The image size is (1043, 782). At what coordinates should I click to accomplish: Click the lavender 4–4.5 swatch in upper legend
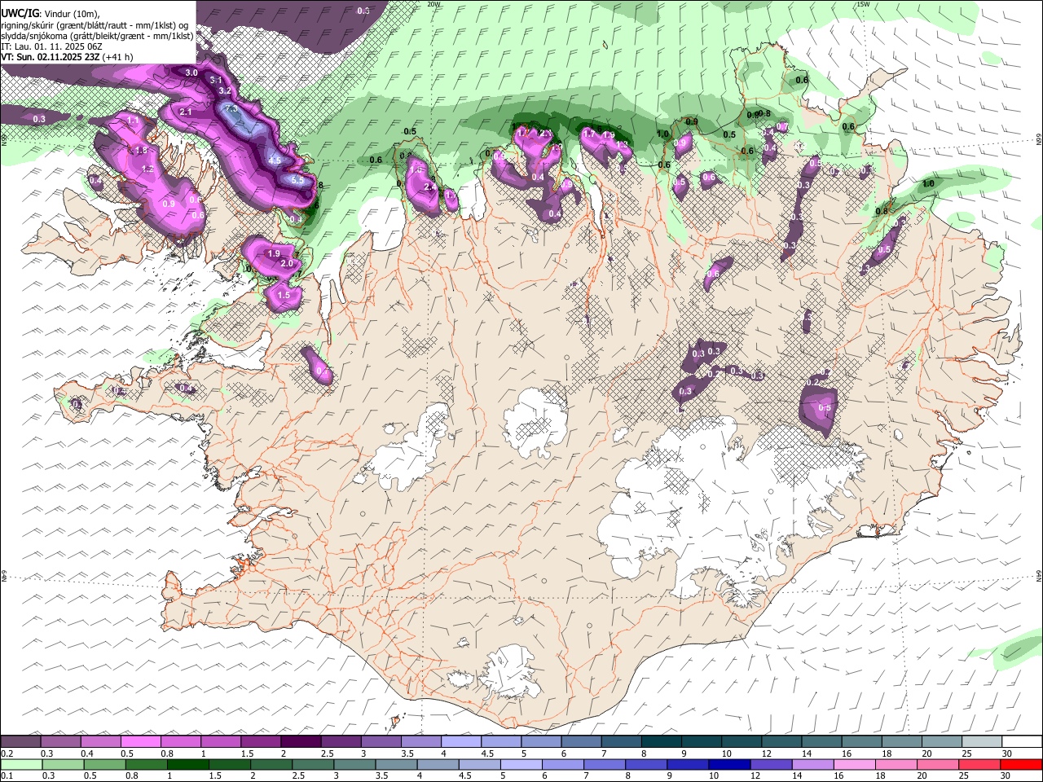point(461,741)
